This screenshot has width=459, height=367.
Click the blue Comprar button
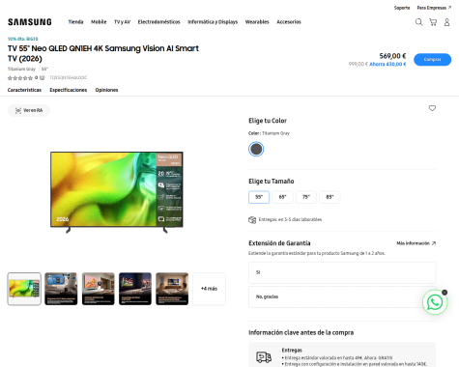432,60
